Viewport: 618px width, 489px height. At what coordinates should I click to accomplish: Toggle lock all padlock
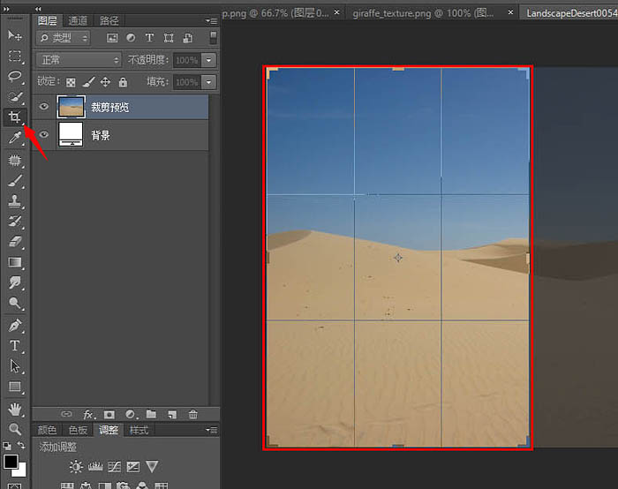(123, 82)
